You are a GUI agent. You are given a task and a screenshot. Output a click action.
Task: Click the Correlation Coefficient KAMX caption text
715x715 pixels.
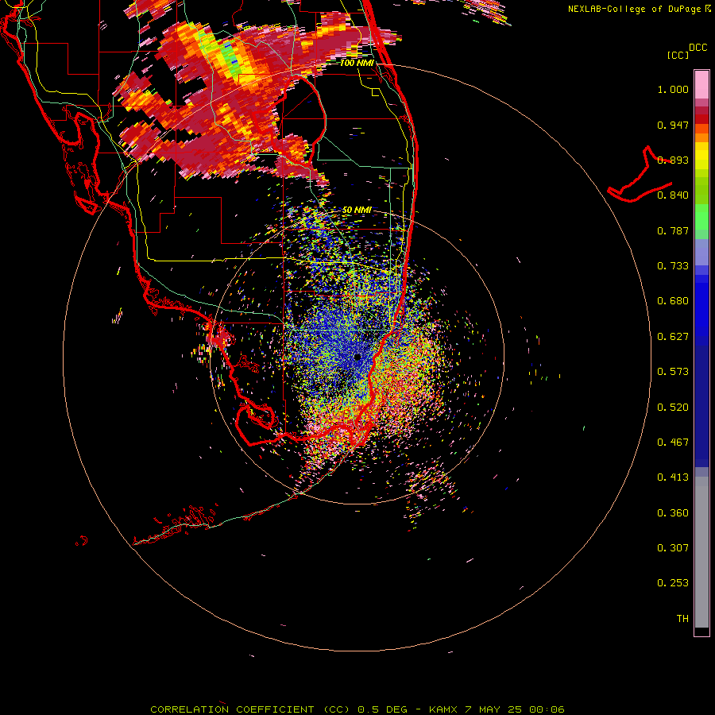tap(357, 709)
